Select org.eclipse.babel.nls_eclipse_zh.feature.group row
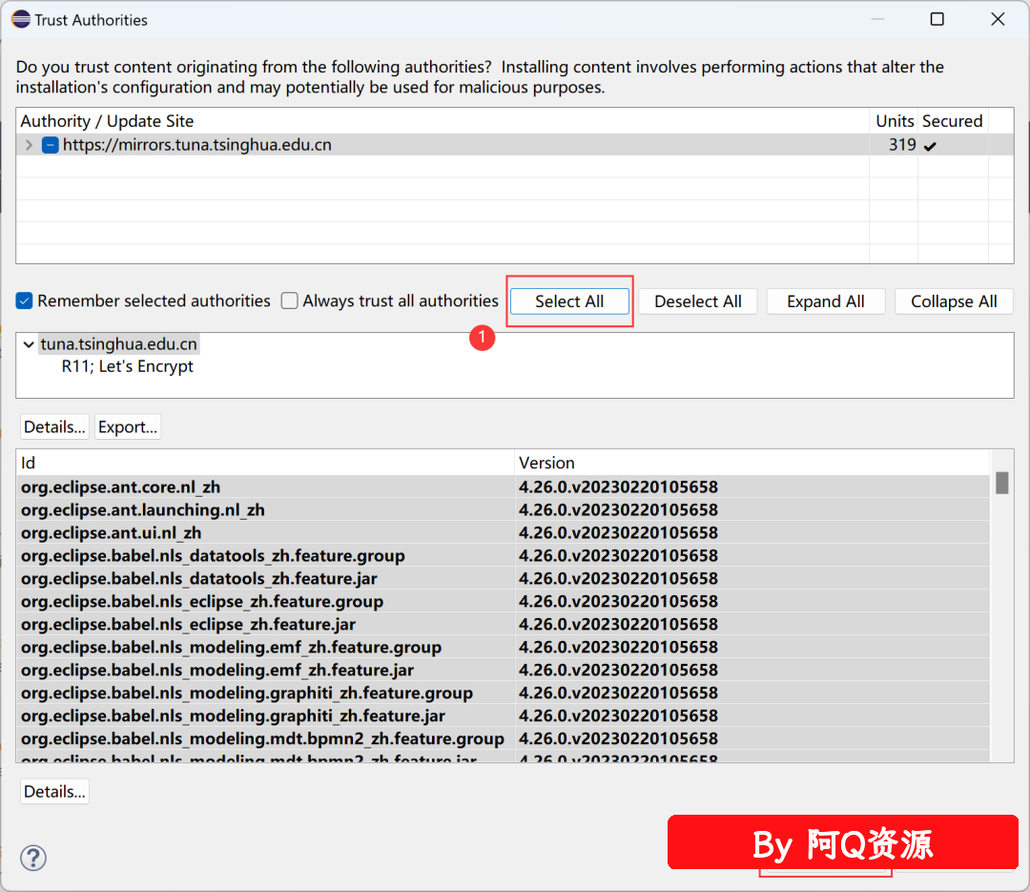The image size is (1030, 892). [504, 601]
